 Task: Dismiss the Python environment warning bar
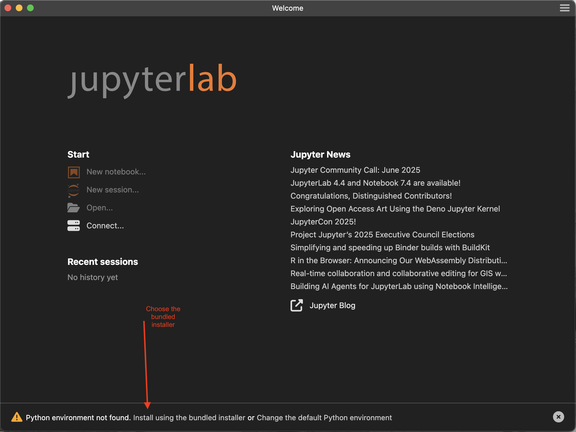pyautogui.click(x=559, y=417)
